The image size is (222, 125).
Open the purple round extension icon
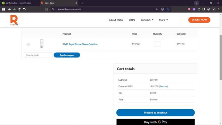pyautogui.click(x=194, y=9)
